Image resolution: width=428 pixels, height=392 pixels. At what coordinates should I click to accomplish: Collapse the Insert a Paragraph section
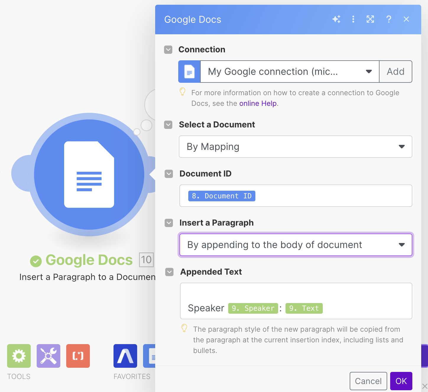169,223
